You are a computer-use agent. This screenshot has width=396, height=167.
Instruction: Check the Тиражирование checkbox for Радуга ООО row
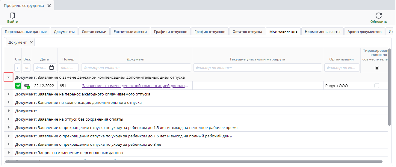377,86
